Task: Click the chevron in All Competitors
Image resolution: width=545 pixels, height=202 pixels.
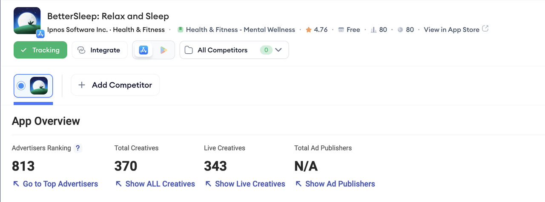Action: coord(278,50)
